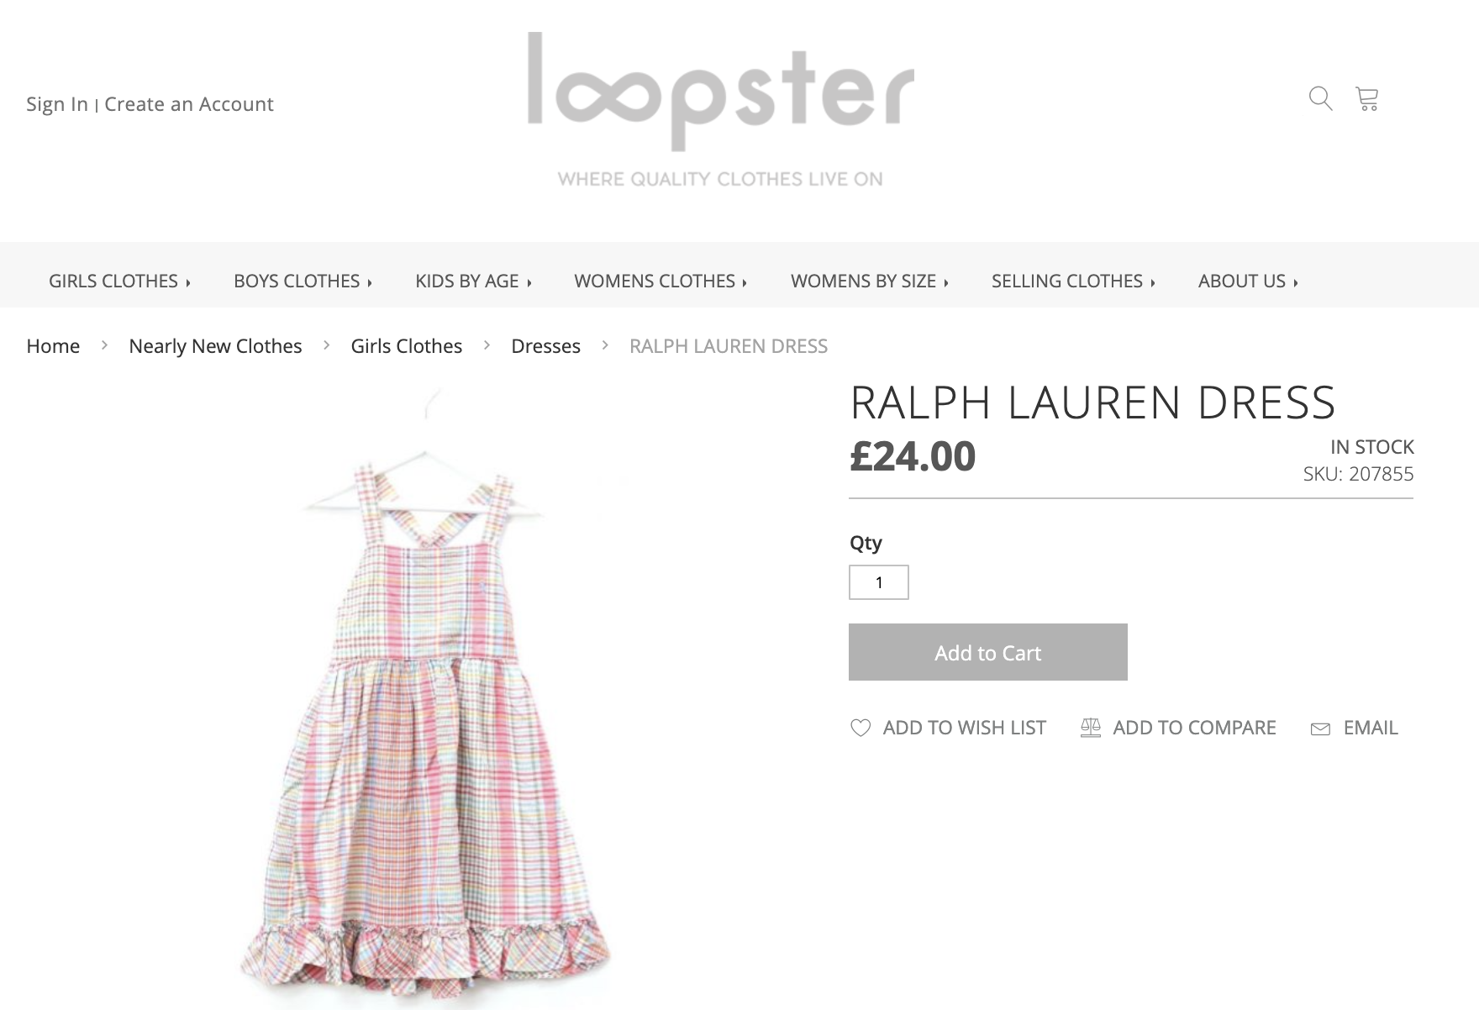
Task: Expand the Kids By Age menu
Action: pyautogui.click(x=473, y=281)
